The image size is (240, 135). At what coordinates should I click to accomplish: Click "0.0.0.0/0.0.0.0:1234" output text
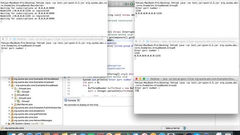tap(148, 13)
